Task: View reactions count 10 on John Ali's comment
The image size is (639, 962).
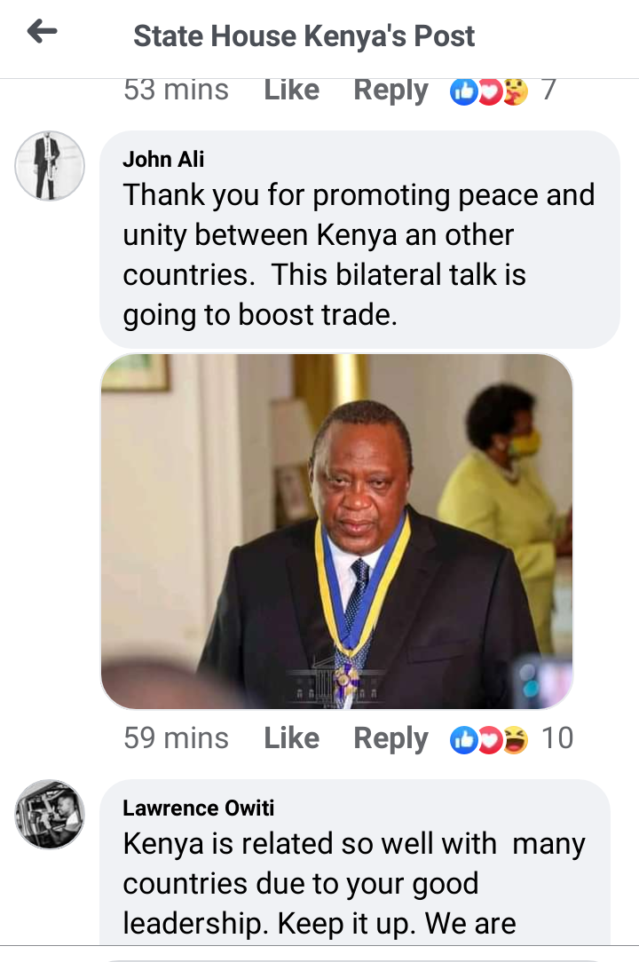Action: [x=557, y=738]
